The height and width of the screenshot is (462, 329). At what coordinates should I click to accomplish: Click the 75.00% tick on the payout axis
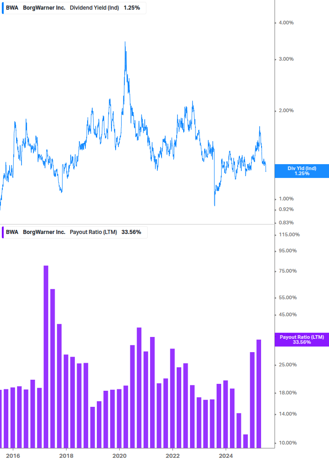(x=288, y=271)
